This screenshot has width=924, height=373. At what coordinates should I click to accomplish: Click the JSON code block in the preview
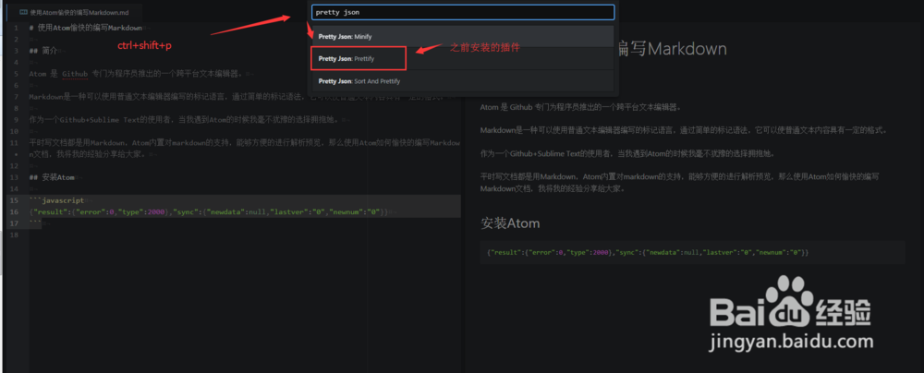pyautogui.click(x=692, y=252)
